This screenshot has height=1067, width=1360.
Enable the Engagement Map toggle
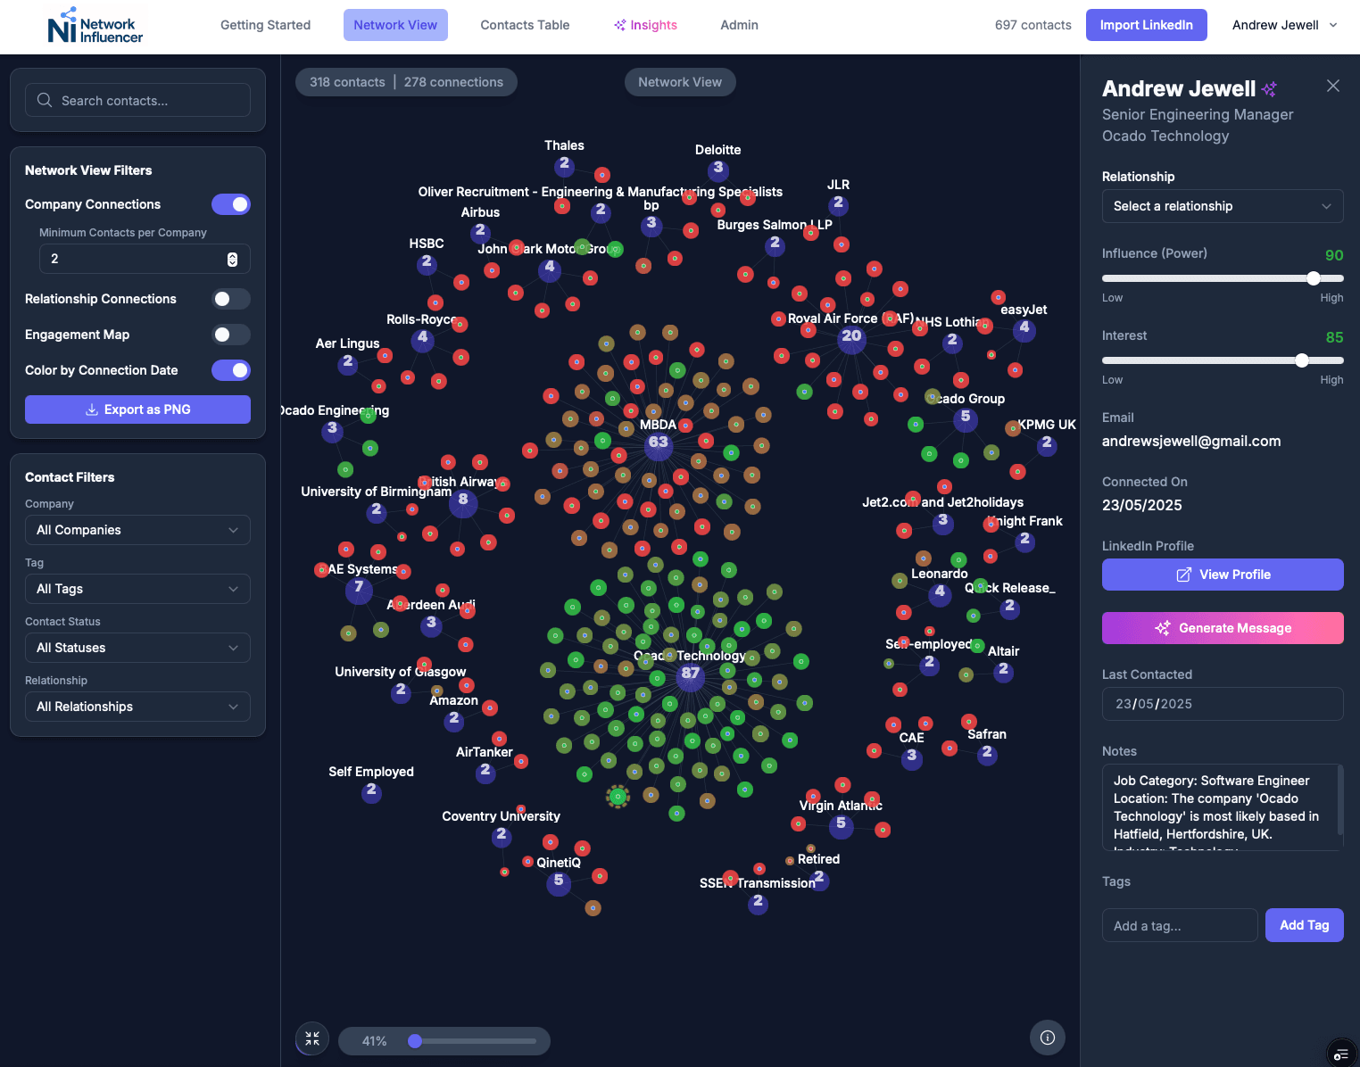[231, 335]
